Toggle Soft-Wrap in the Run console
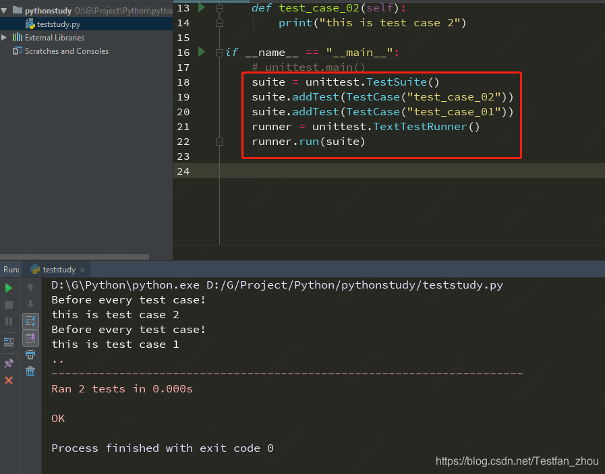The width and height of the screenshot is (605, 474). 30,321
